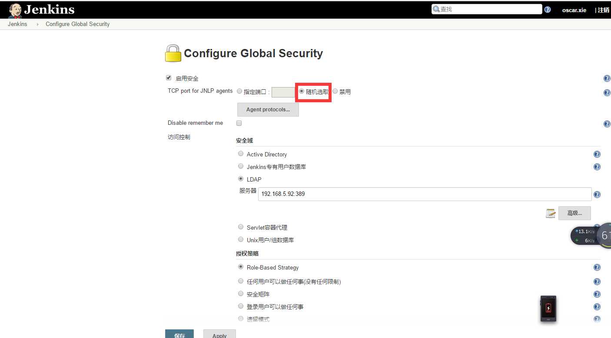Select Jenkins专有用户数据库 radio button
Screen dimensions: 611x338
tap(241, 166)
